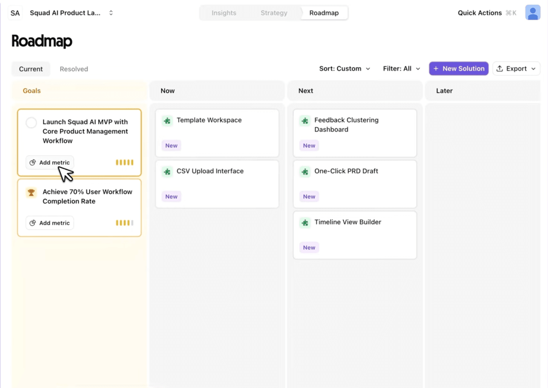The width and height of the screenshot is (548, 388).
Task: Click the Later column header
Action: coord(483,91)
